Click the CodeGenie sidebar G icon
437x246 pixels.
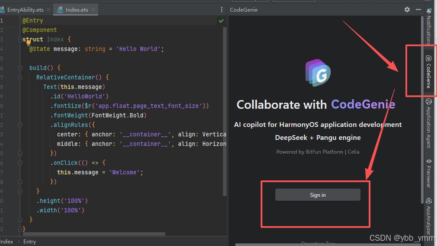point(429,58)
